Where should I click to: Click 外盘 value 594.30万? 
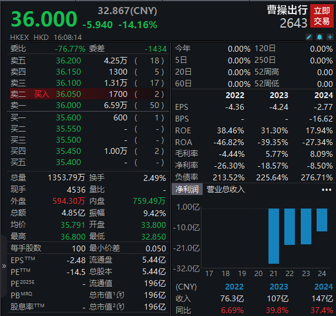click(x=69, y=201)
